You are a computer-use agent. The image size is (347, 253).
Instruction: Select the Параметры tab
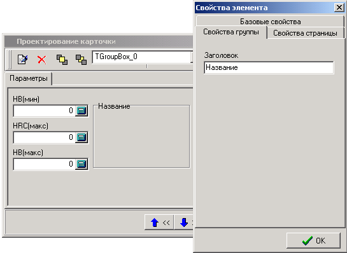pyautogui.click(x=29, y=78)
